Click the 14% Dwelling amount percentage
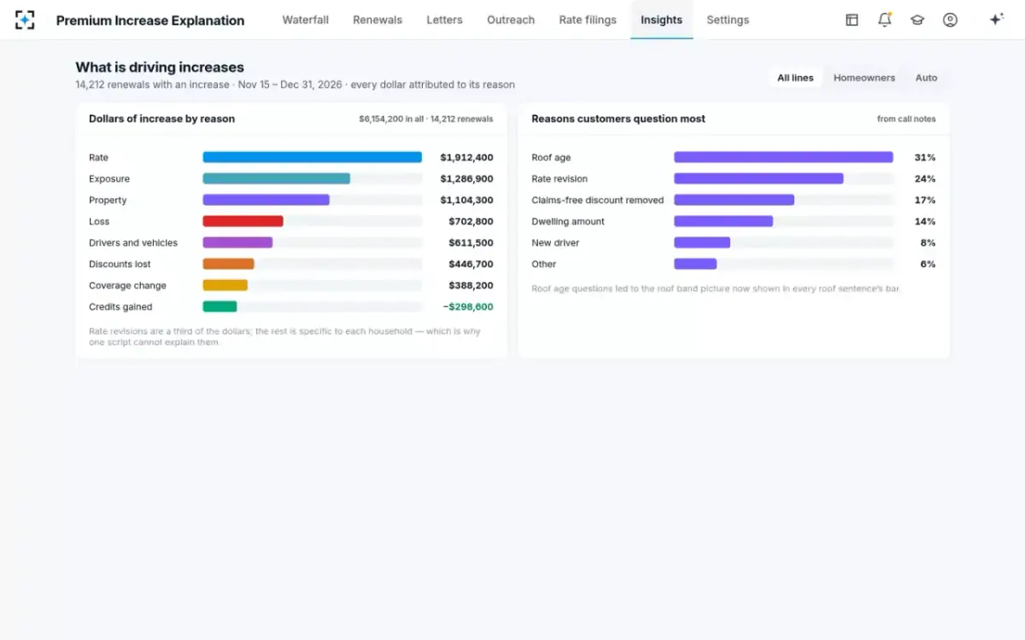The image size is (1025, 640). (925, 222)
